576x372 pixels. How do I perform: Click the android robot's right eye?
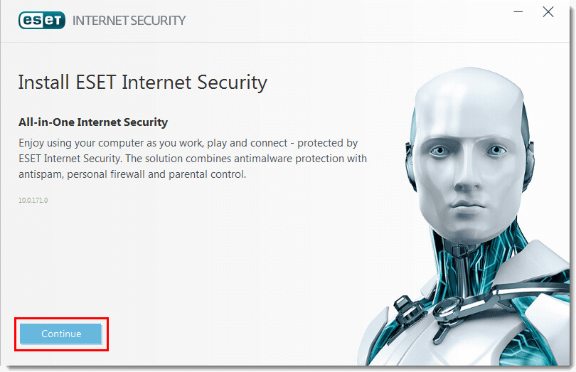pos(496,150)
